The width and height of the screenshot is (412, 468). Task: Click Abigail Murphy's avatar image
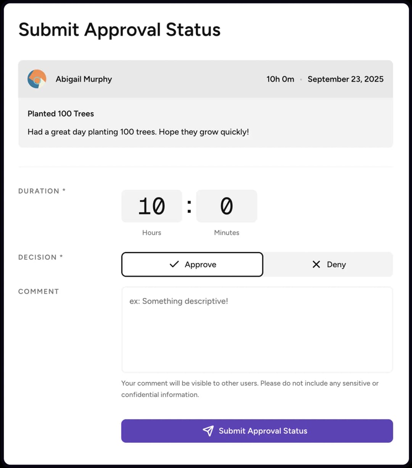(x=37, y=79)
